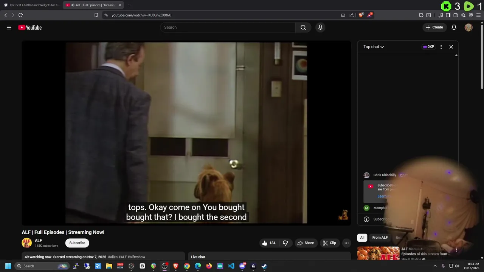
Task: Click the YouTube search field
Action: pyautogui.click(x=228, y=27)
